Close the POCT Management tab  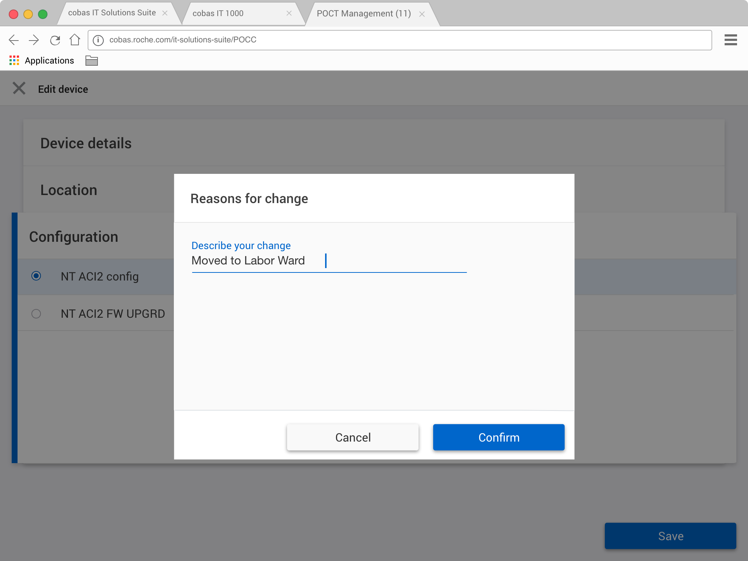422,14
